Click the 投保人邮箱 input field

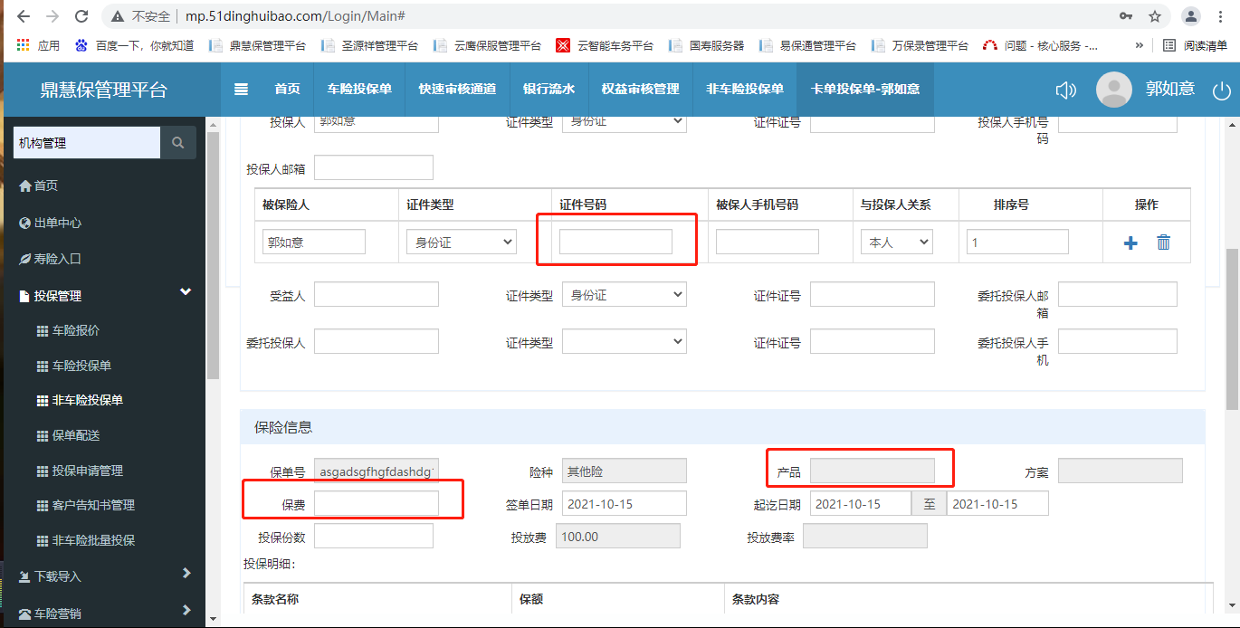click(374, 167)
